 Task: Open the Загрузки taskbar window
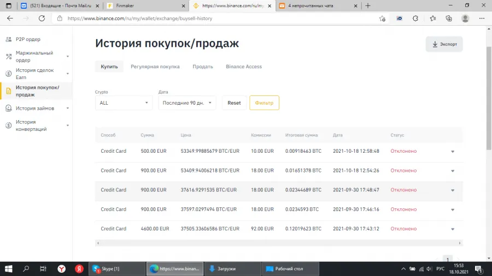pos(232,269)
